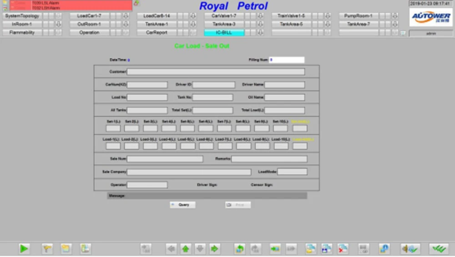
Task: Click the blue save disk icon
Action: pos(327,249)
